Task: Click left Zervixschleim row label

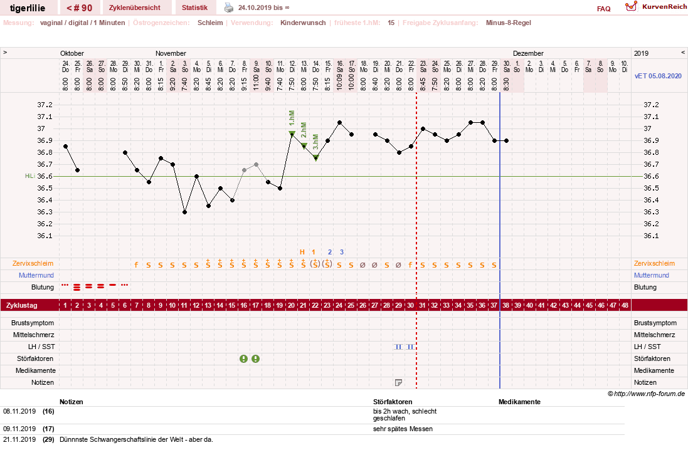Action: tap(33, 264)
